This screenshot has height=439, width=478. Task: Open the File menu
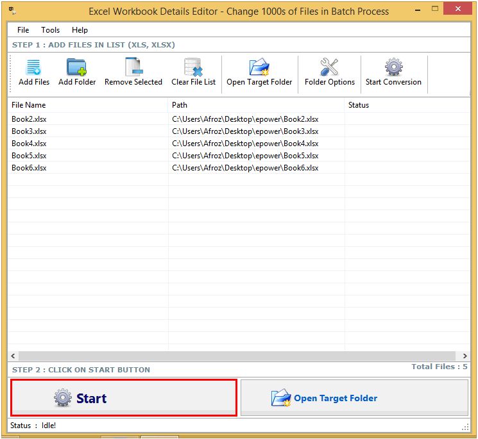coord(23,30)
